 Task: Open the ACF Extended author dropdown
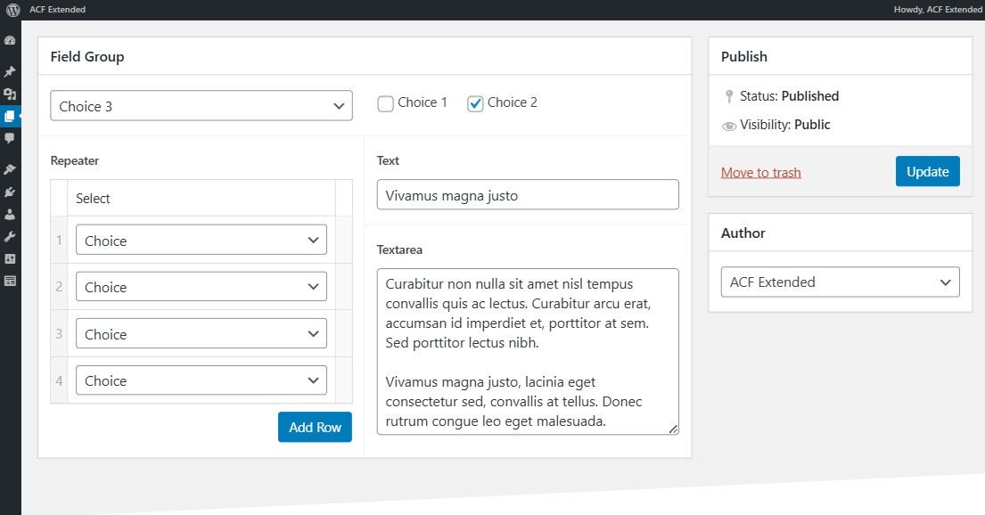coord(840,282)
